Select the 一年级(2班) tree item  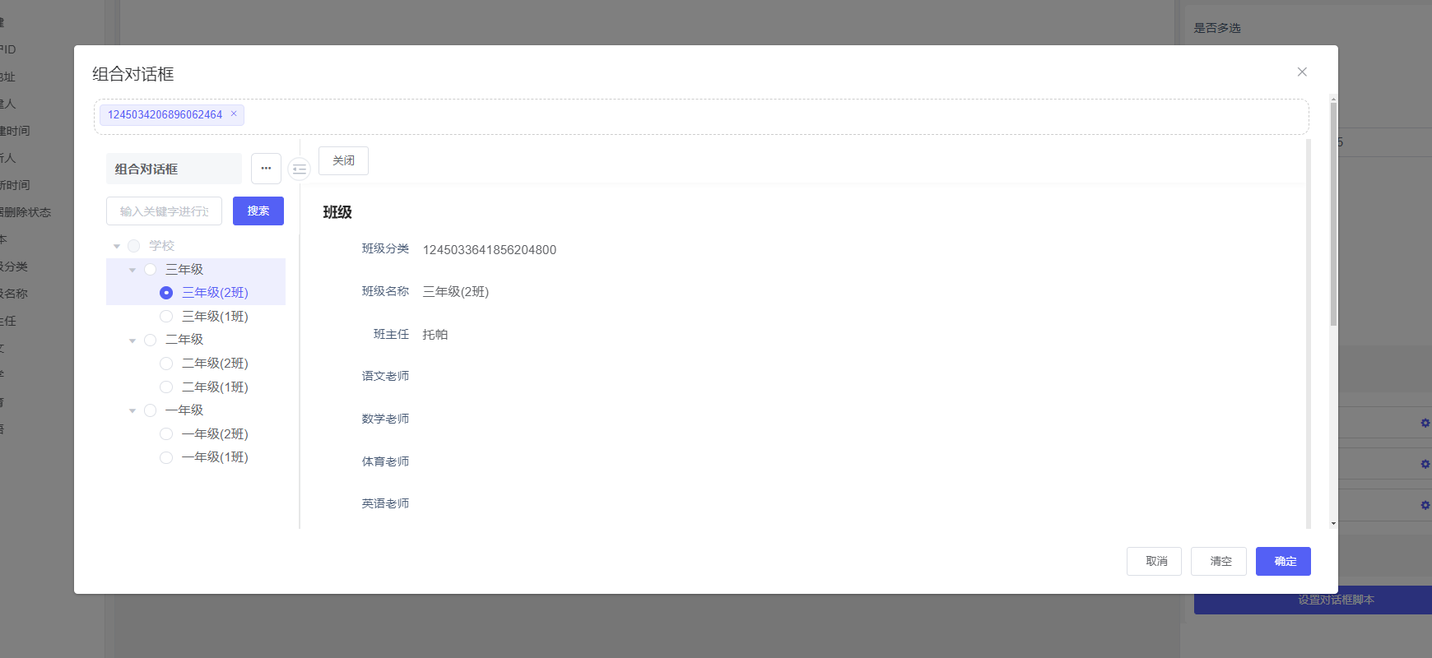point(215,434)
